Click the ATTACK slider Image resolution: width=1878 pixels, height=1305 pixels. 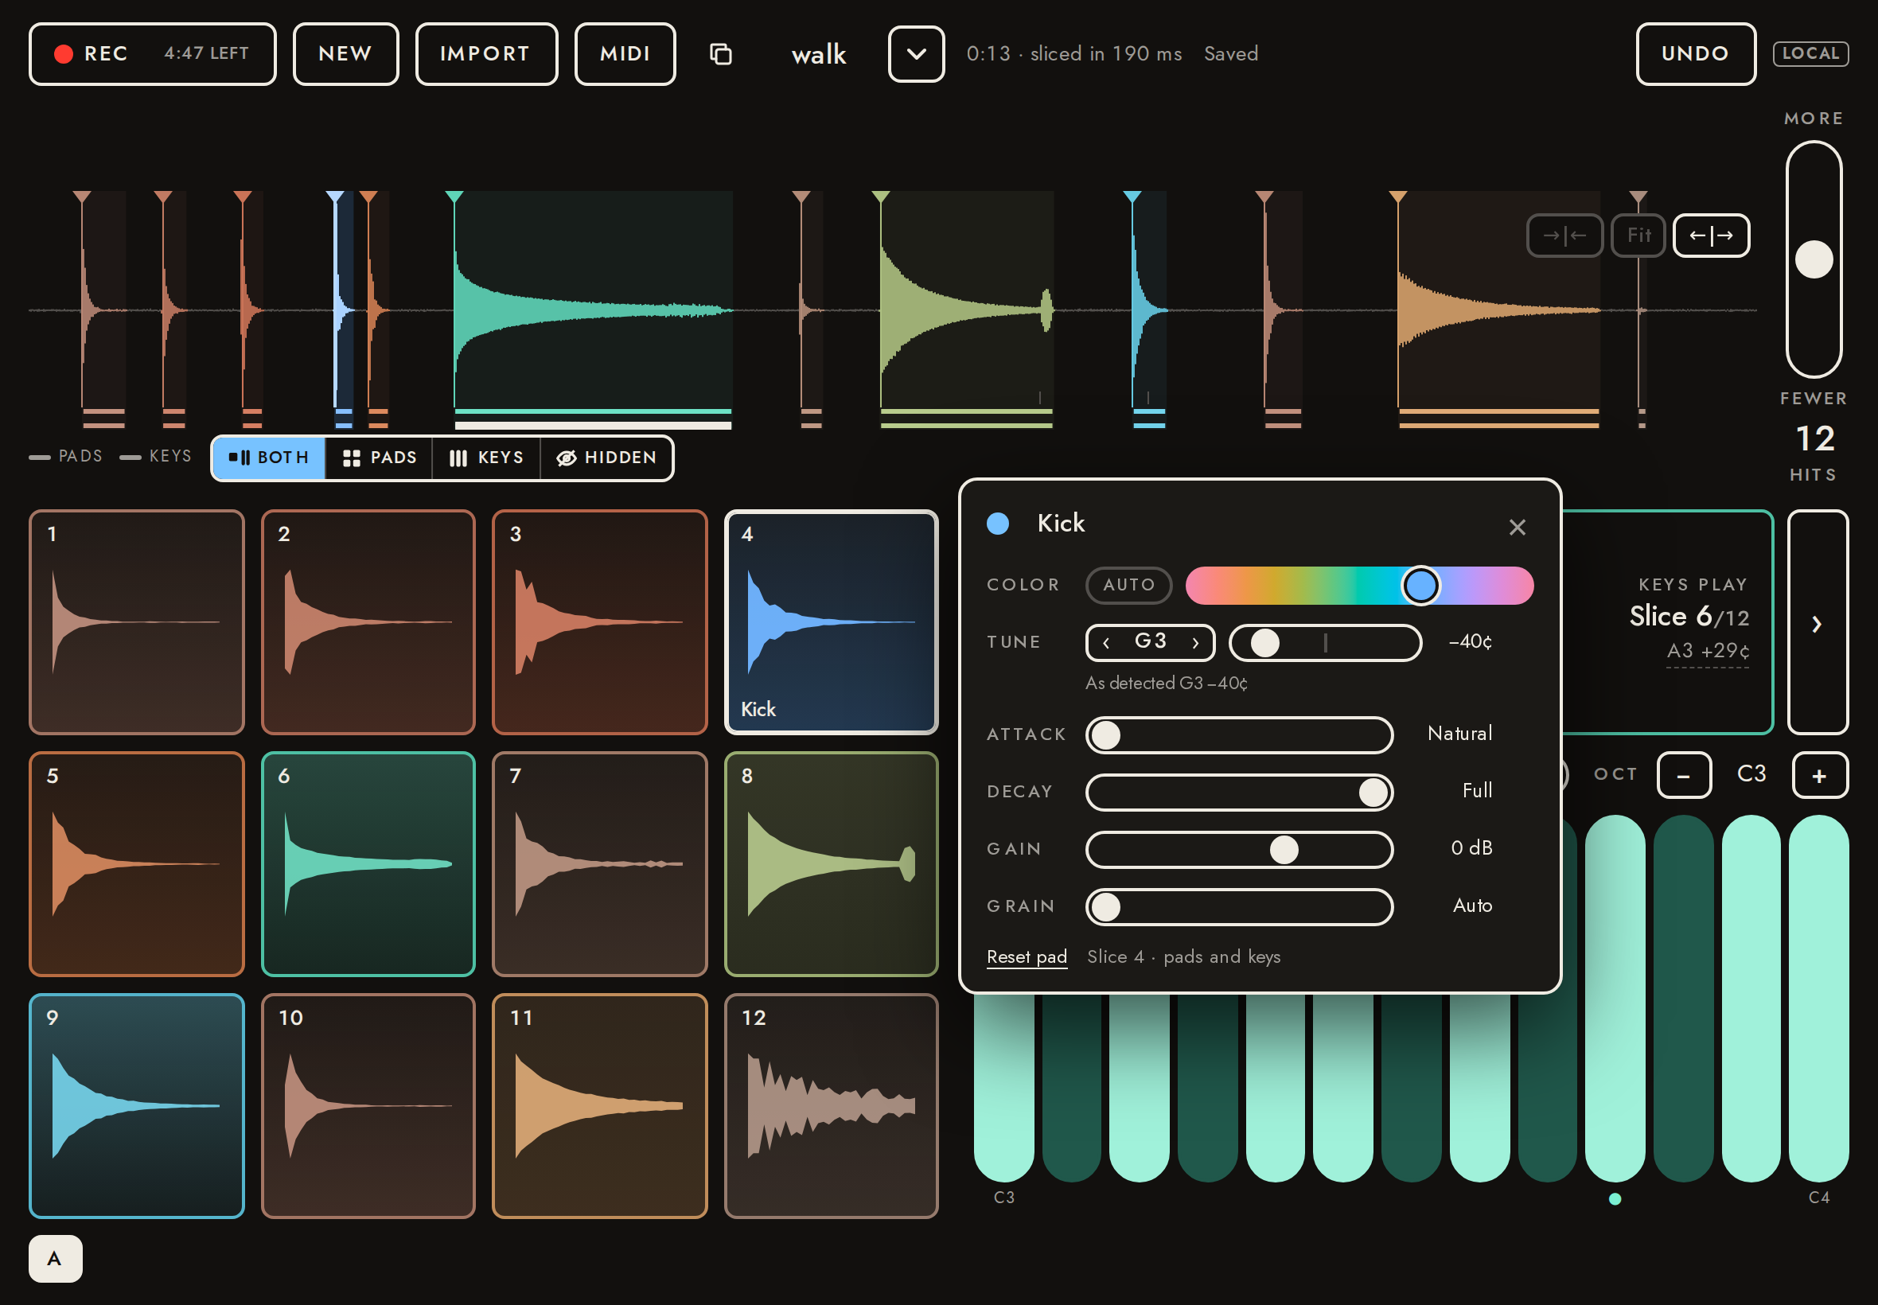tap(1239, 735)
